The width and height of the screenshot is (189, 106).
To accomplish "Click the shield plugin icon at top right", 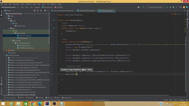I will (x=187, y=7).
